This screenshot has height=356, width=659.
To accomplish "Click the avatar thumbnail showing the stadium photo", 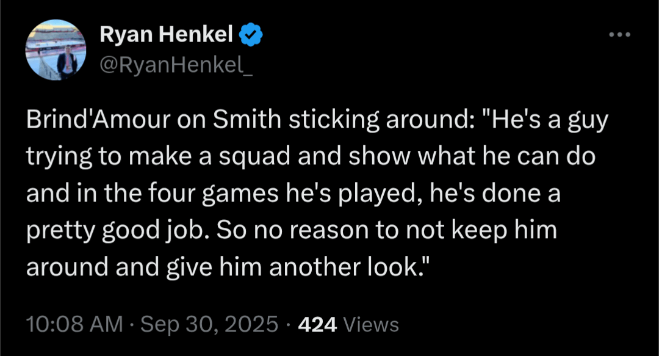I will tap(56, 49).
